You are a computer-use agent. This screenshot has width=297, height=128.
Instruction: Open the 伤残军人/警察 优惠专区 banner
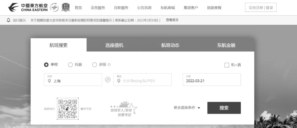(x=124, y=109)
